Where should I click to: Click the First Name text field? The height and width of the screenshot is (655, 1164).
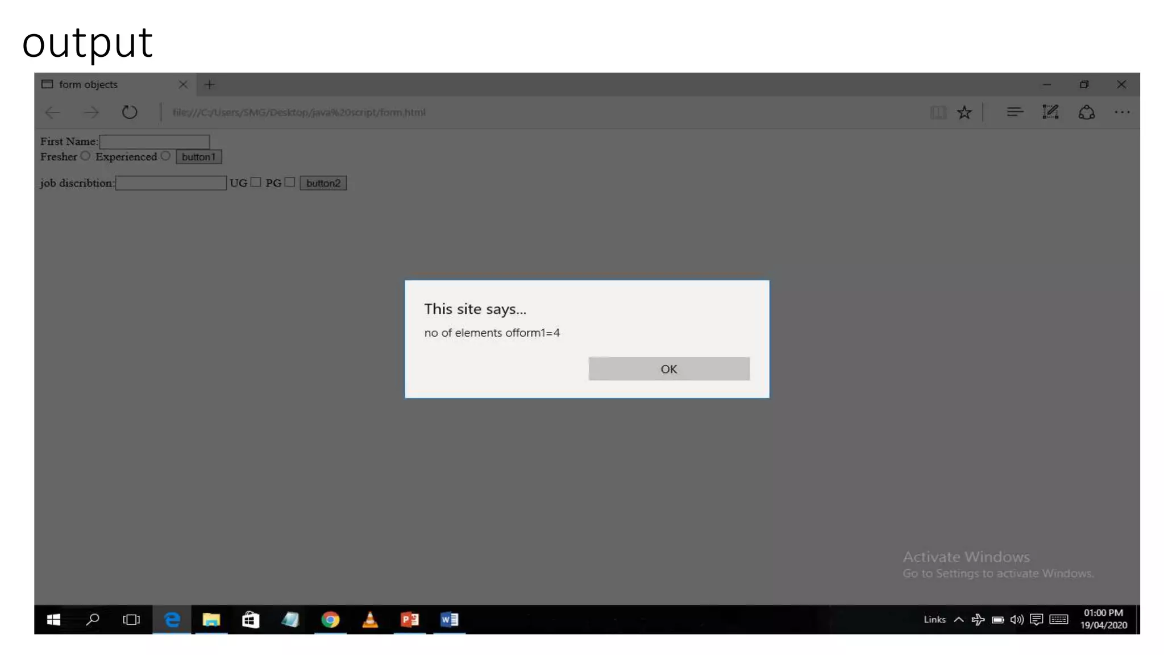pyautogui.click(x=155, y=141)
